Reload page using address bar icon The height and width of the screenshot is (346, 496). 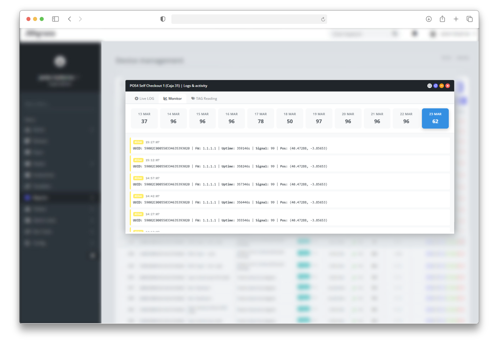pyautogui.click(x=323, y=19)
